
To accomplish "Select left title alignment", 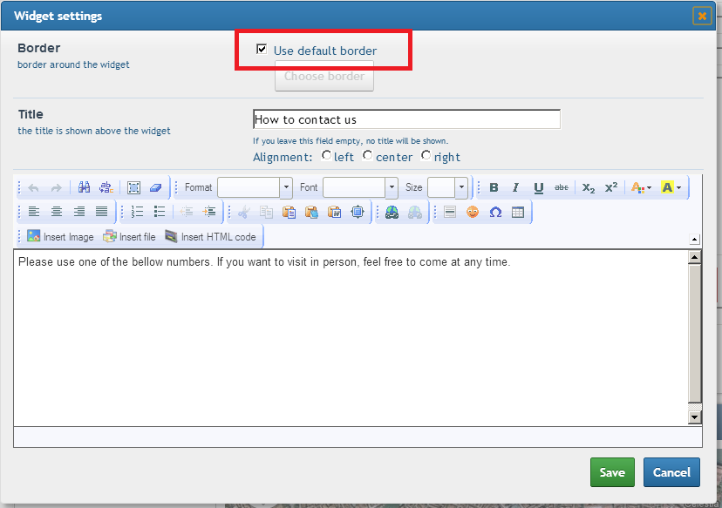I will (326, 156).
